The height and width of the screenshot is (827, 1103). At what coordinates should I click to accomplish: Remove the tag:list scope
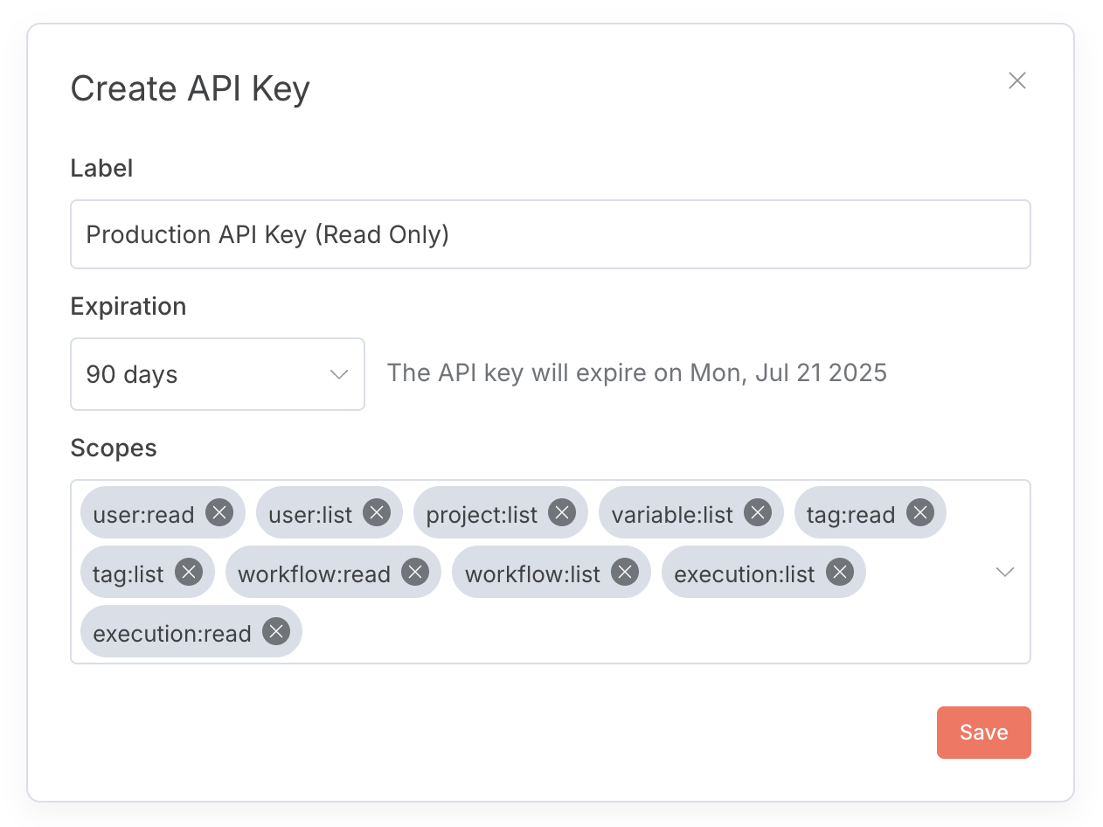[188, 573]
